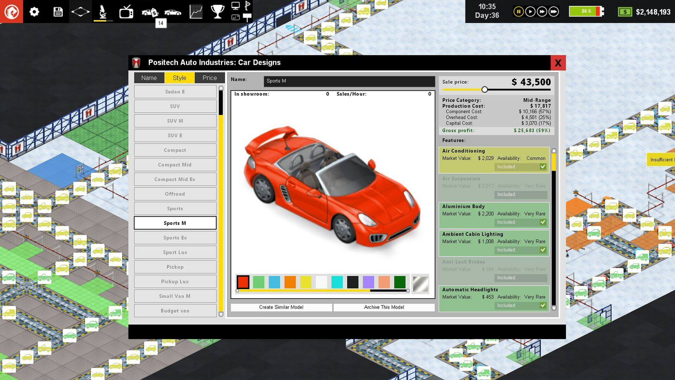Screen dimensions: 675x380
Task: Click the save game floppy icon
Action: [58, 12]
